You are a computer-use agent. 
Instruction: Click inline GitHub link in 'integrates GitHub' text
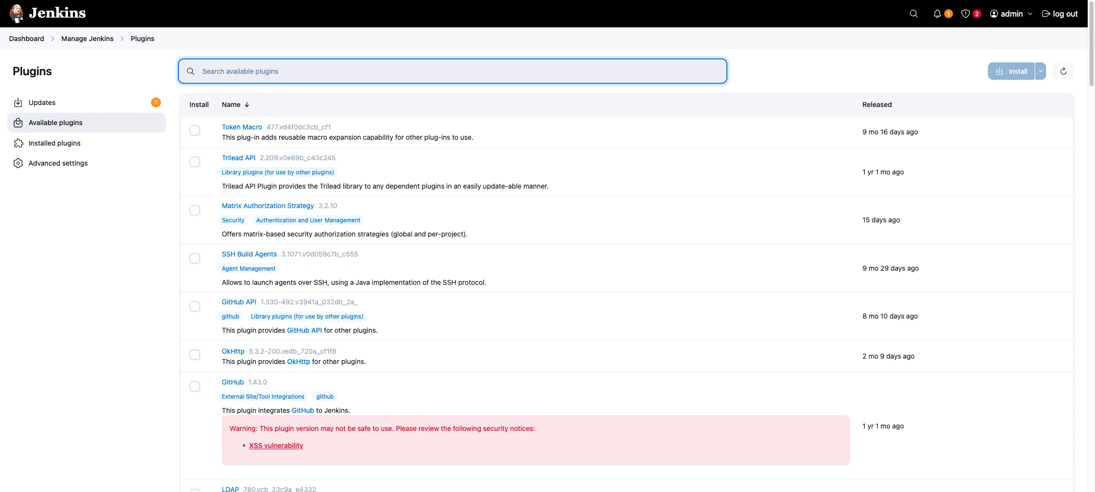[303, 410]
